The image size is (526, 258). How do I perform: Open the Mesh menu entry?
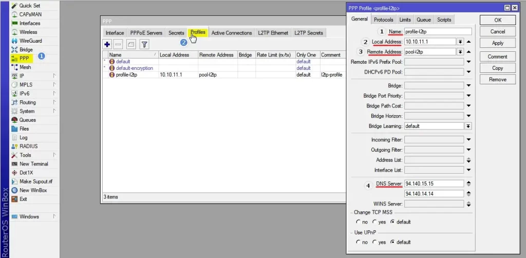point(25,67)
